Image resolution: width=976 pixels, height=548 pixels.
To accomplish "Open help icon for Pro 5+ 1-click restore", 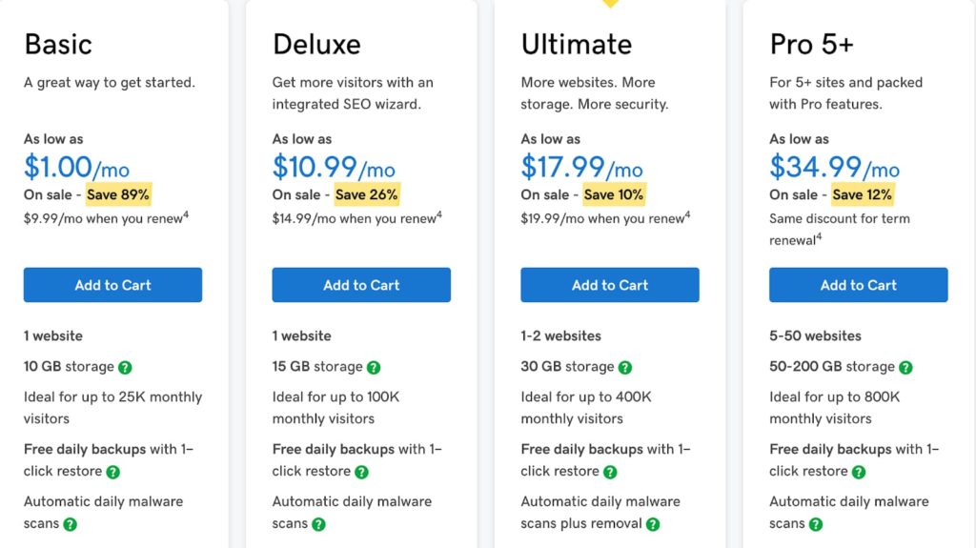I will coord(859,472).
